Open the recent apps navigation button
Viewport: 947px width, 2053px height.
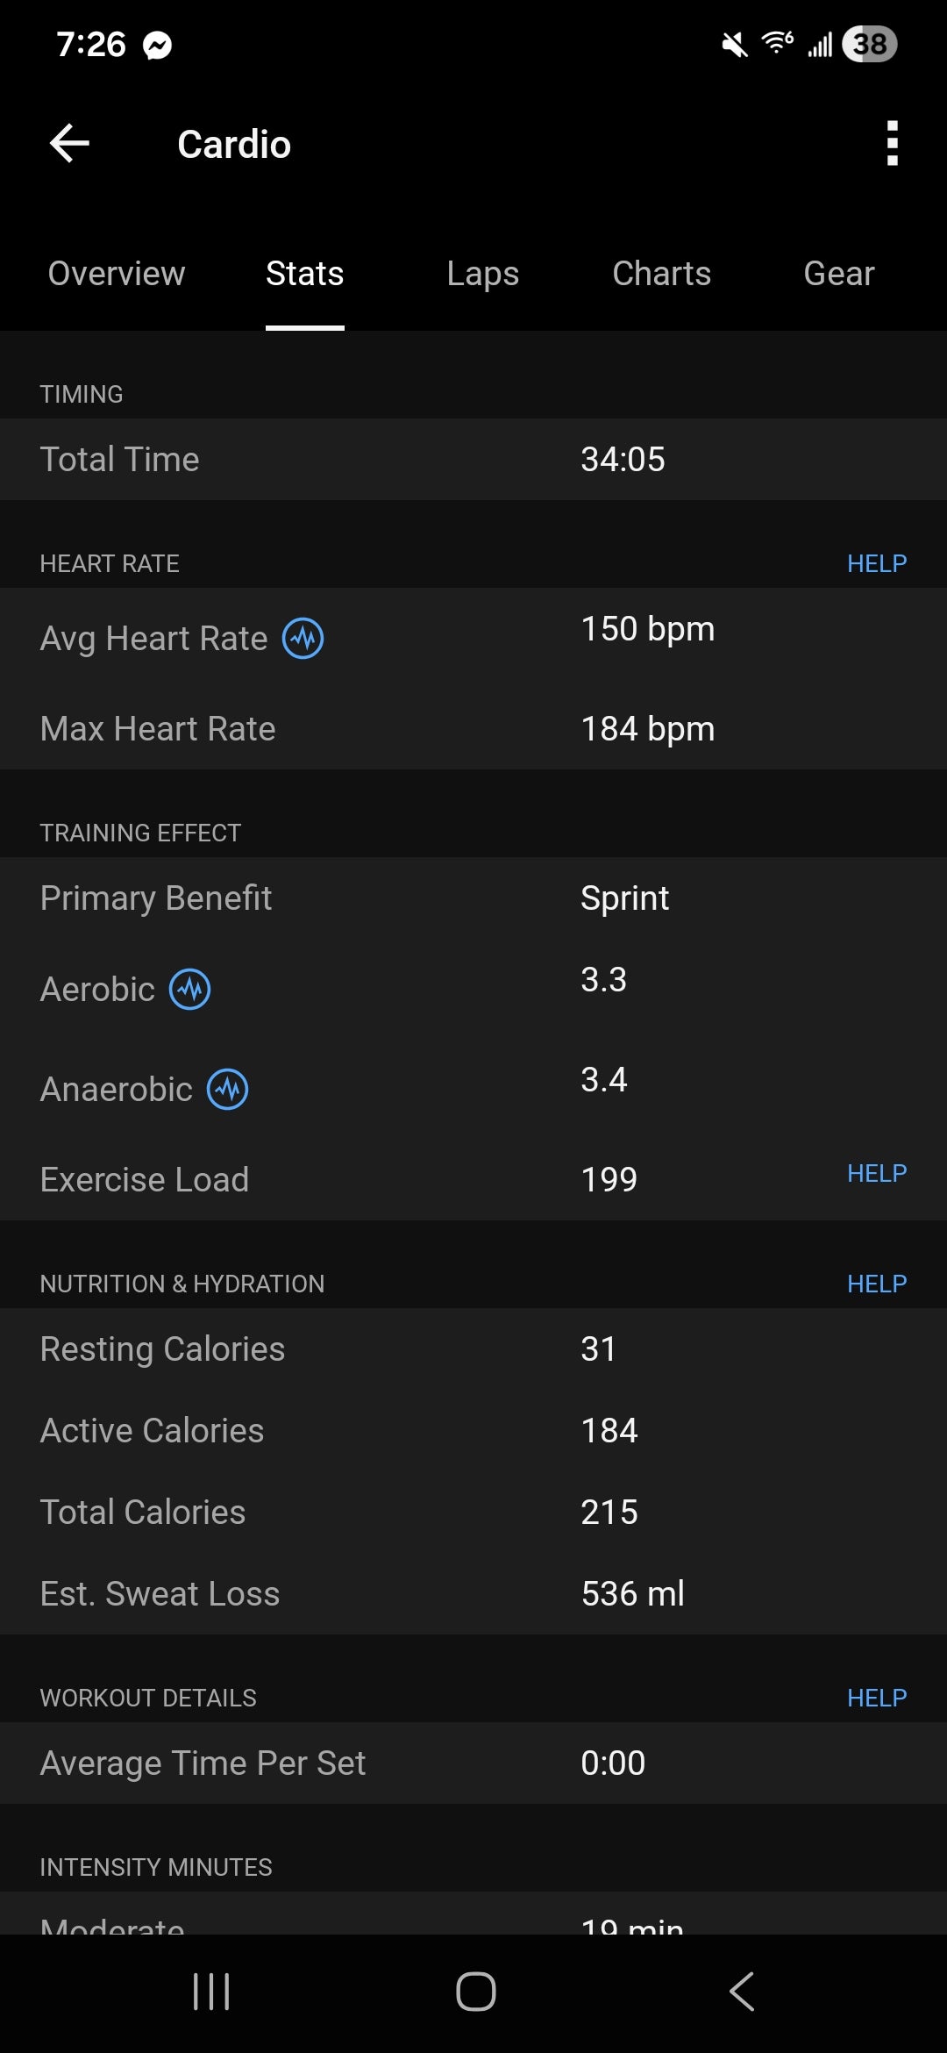[211, 1992]
